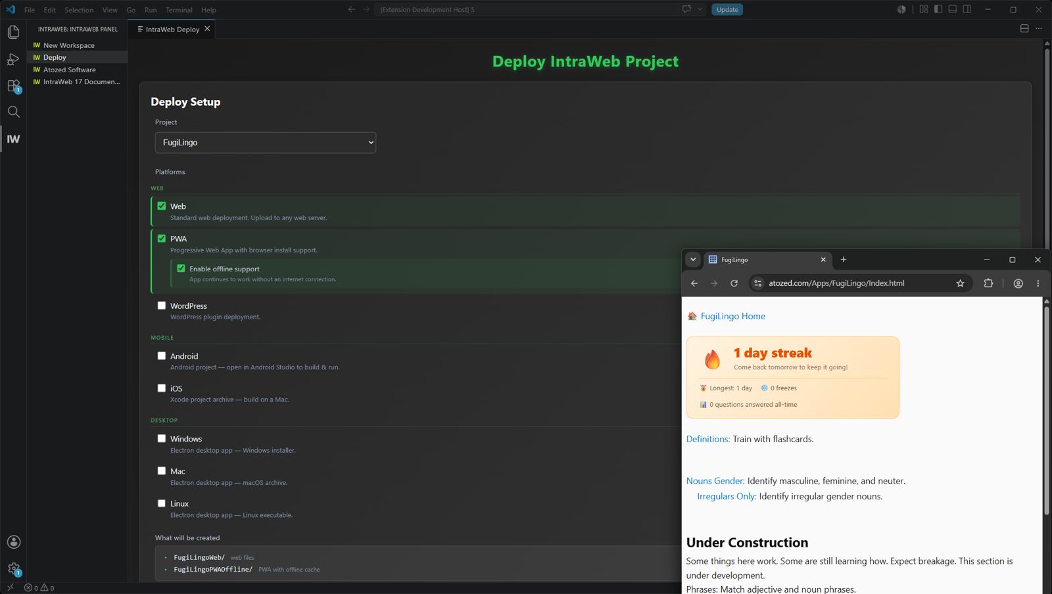Split the editor layout icon

1024,28
